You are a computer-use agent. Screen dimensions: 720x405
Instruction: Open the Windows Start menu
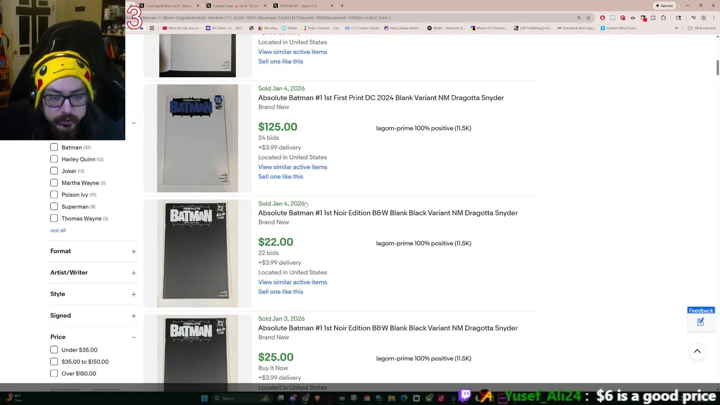(x=205, y=398)
